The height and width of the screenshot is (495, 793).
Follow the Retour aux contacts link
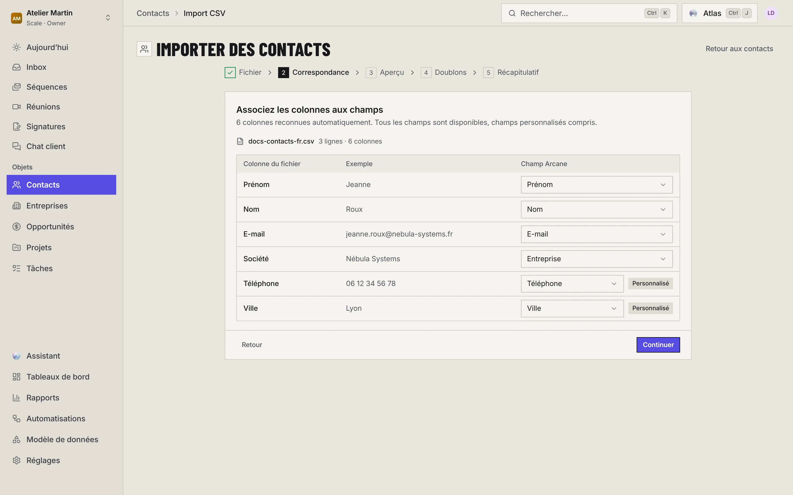[739, 49]
